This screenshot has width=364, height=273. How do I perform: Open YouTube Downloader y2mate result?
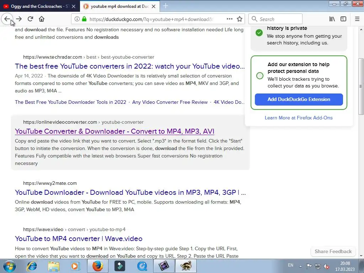point(130,192)
